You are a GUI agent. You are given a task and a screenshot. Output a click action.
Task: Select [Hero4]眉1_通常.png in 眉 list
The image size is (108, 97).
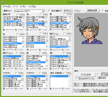pos(59,21)
